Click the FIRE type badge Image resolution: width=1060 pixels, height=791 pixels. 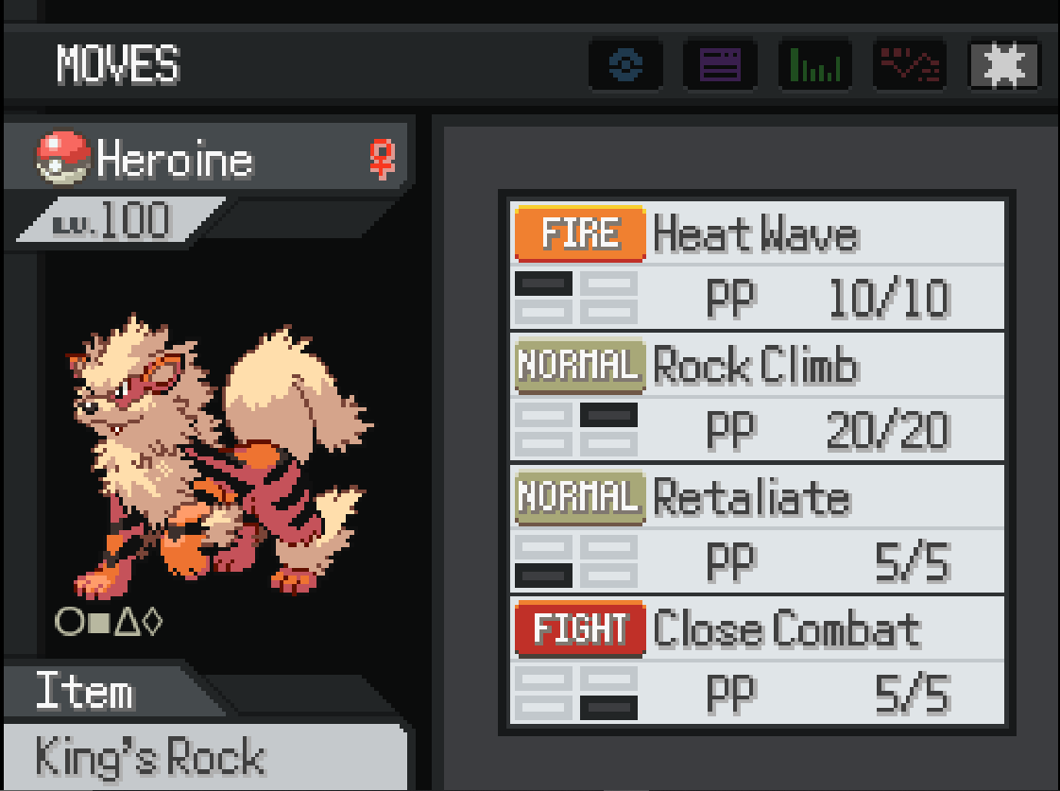pos(580,233)
